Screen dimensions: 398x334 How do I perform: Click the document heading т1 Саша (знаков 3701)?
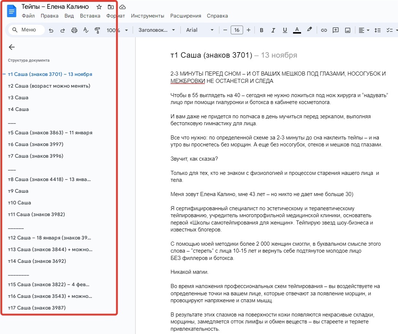coord(211,55)
